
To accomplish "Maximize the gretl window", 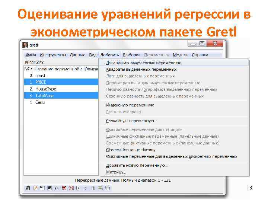I will [202, 44].
